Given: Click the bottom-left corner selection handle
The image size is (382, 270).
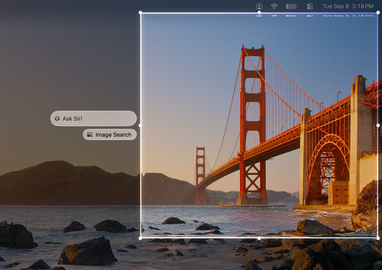Looking at the screenshot, I should (140, 238).
